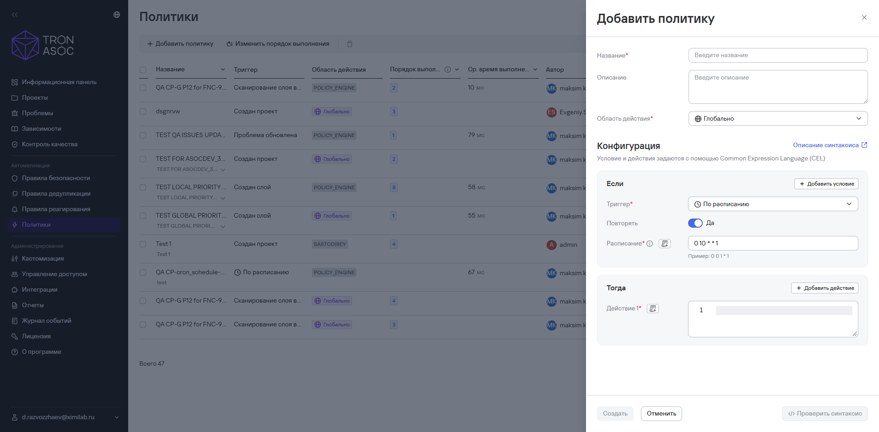
Task: Collapse sidebar with double-chevron icon
Action: pyautogui.click(x=15, y=15)
